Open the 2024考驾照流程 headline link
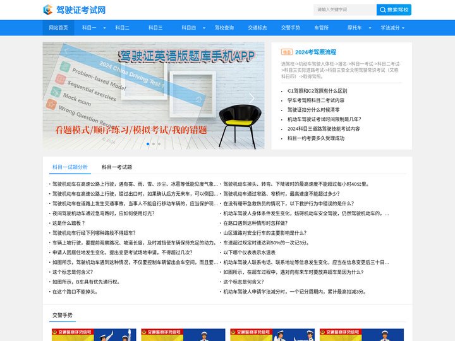This screenshot has height=341, width=455. (x=315, y=52)
